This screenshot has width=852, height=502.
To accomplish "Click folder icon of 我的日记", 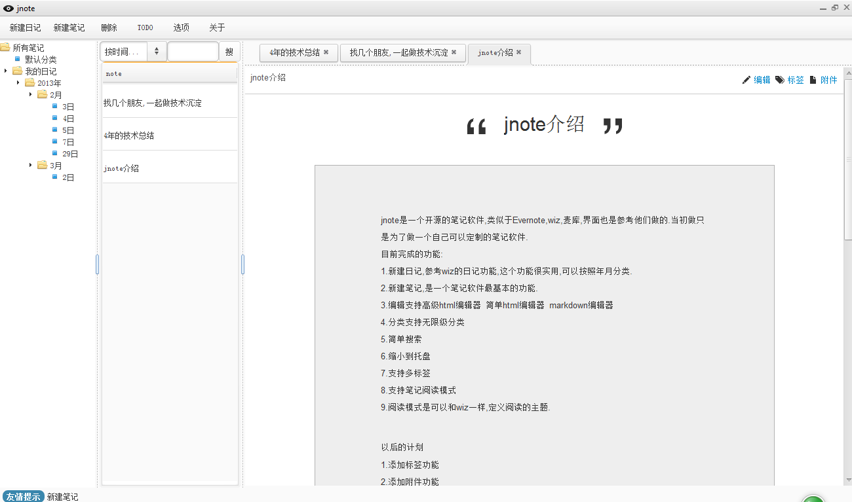I will click(x=18, y=71).
